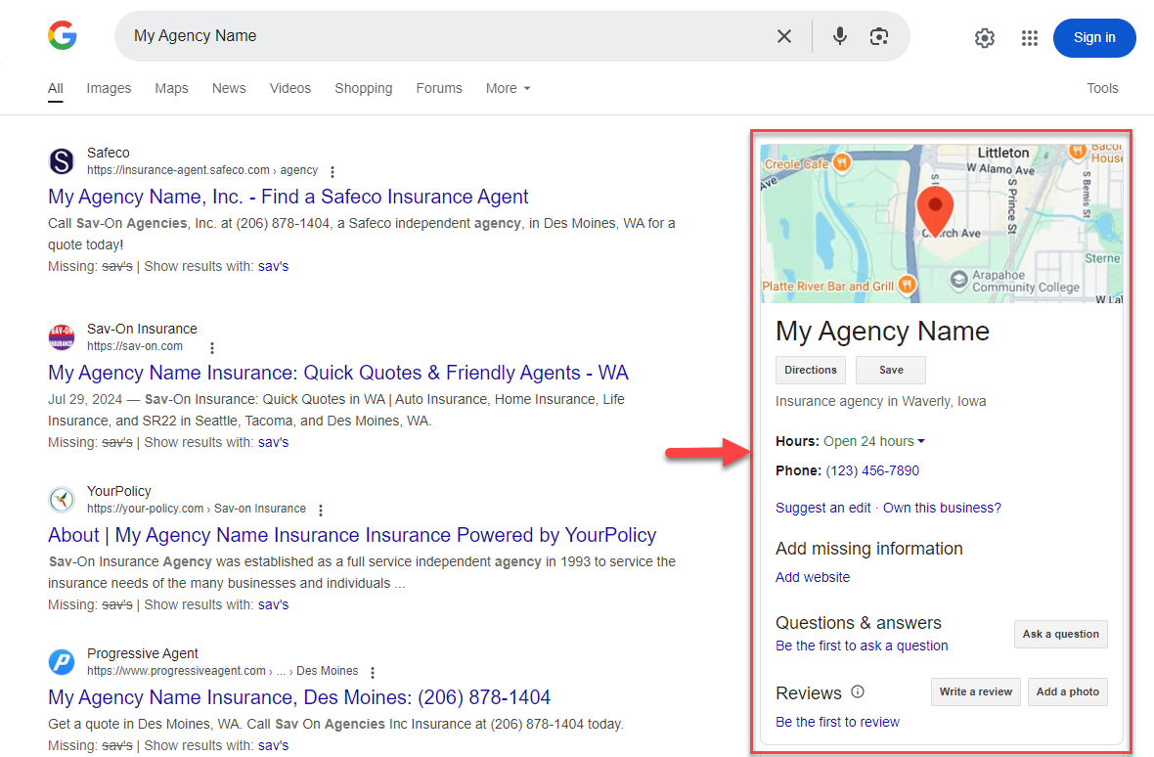Clear the search box with X

[x=784, y=36]
